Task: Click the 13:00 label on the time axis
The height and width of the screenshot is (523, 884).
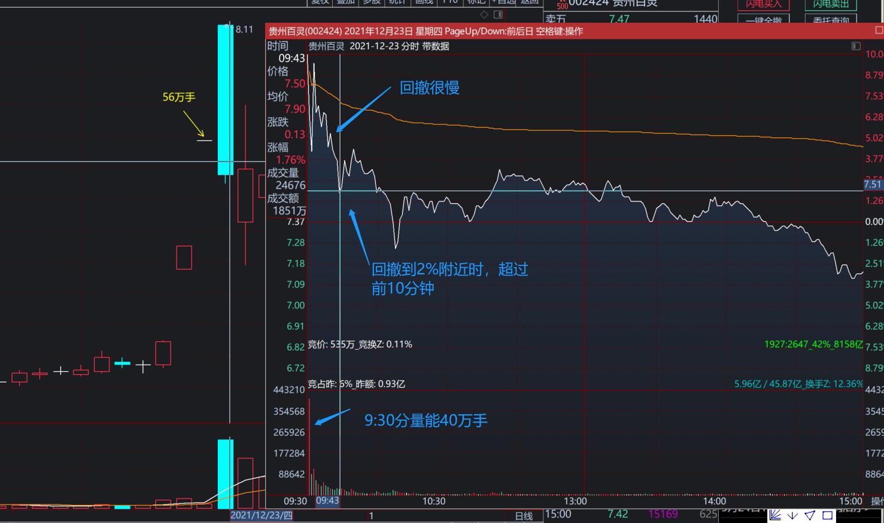Action: (x=575, y=501)
